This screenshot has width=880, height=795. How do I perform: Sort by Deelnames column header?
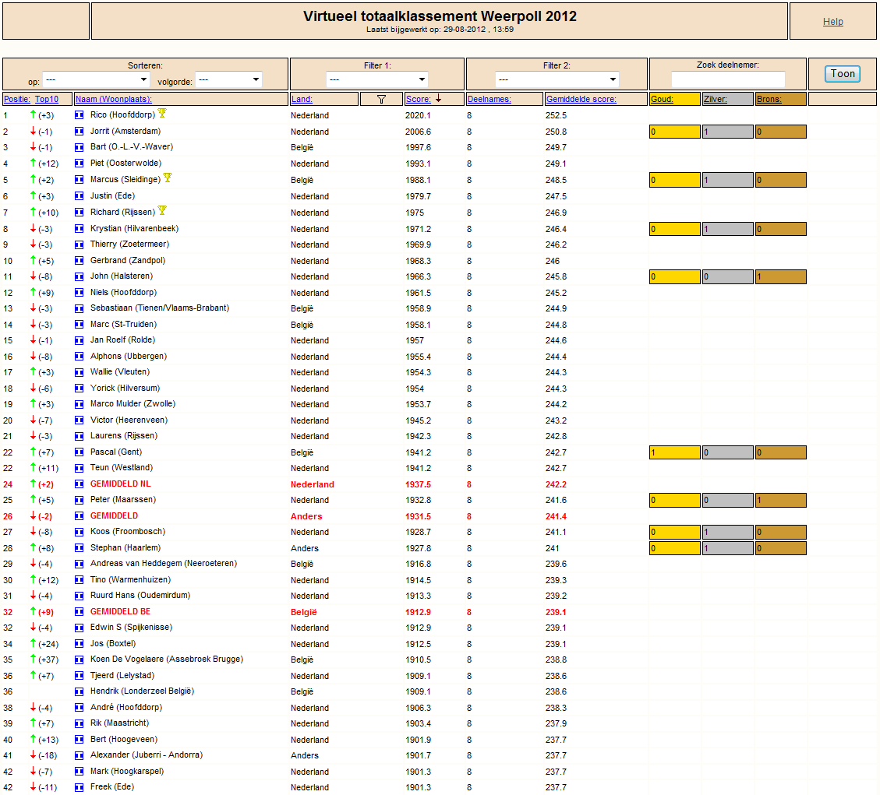[489, 99]
